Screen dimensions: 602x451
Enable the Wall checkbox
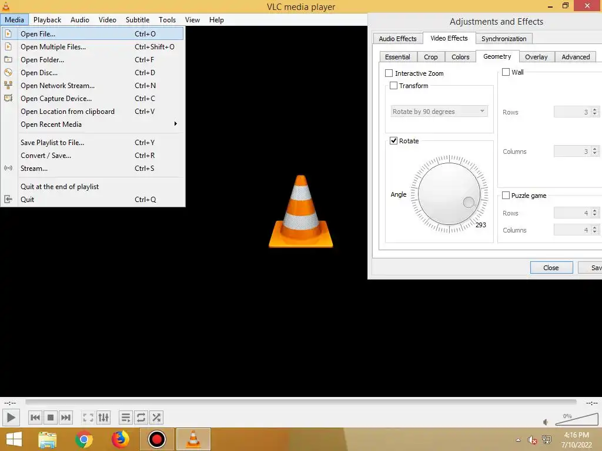pyautogui.click(x=506, y=72)
